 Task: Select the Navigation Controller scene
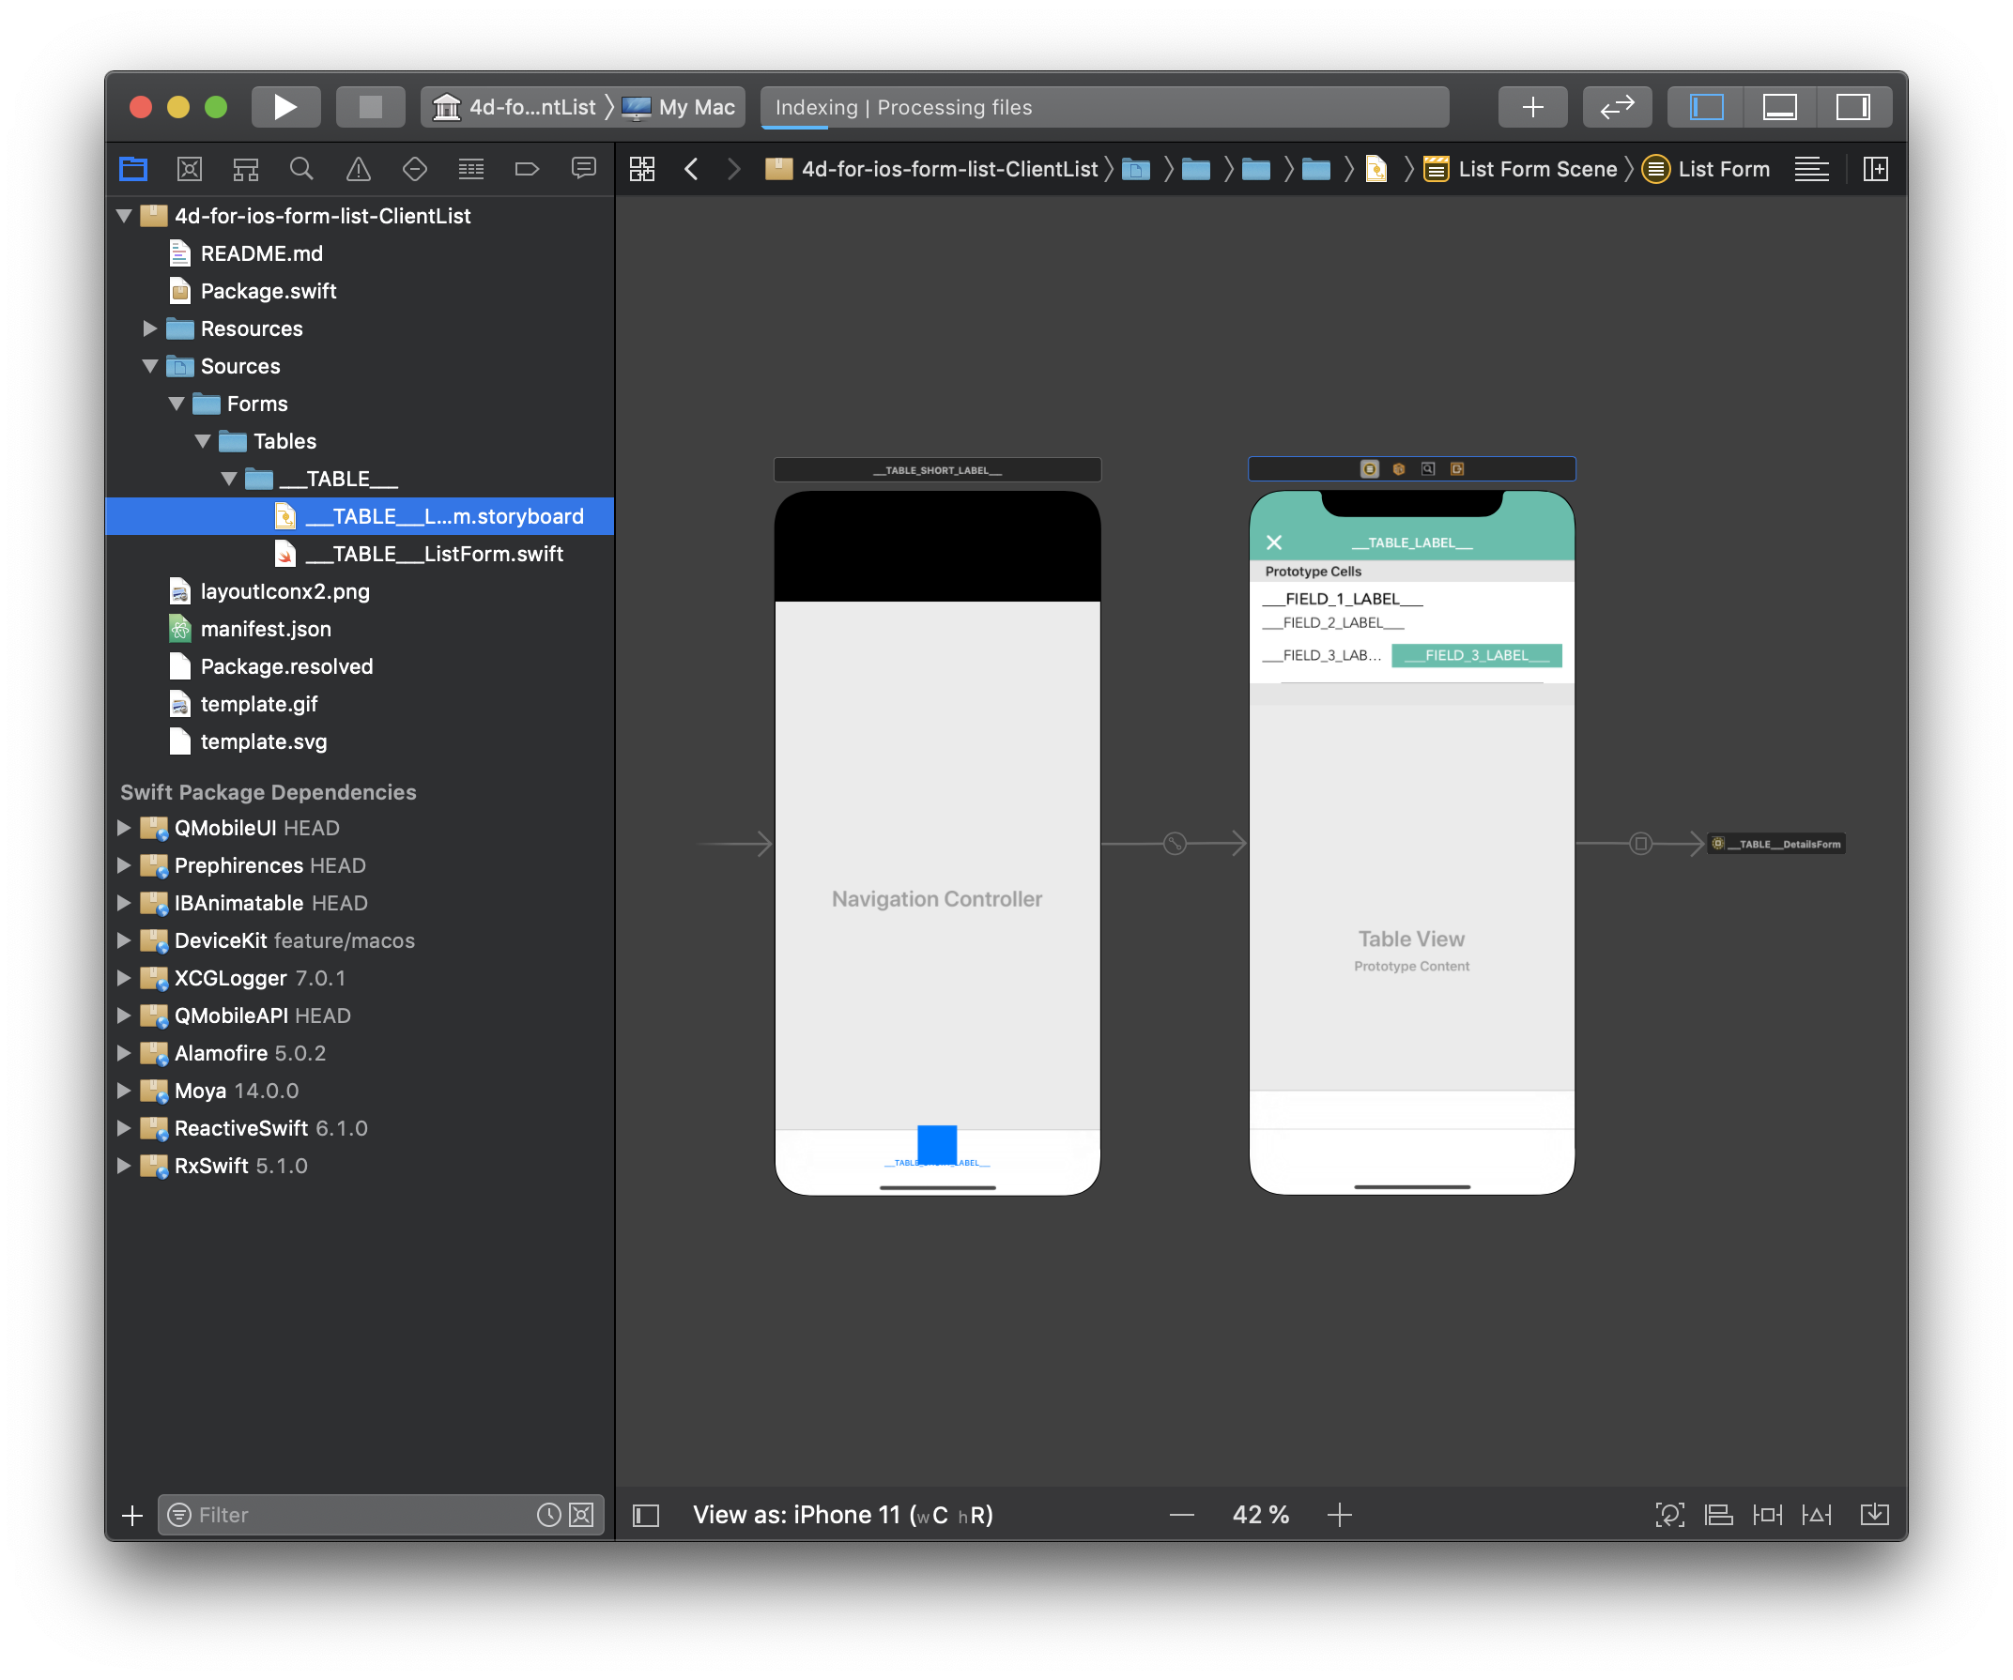[x=937, y=844]
